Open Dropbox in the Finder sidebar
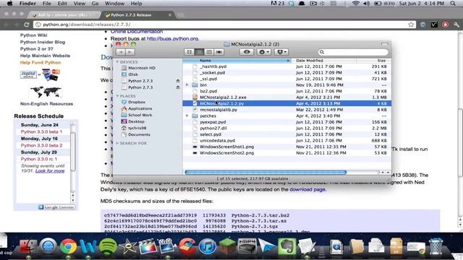 point(137,102)
